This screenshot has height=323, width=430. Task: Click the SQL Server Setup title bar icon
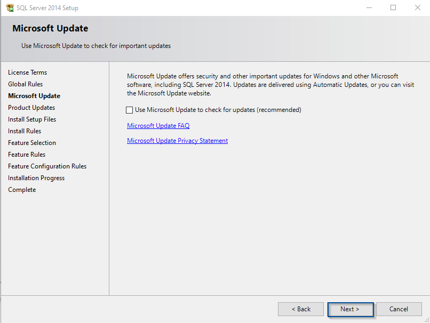[x=10, y=8]
